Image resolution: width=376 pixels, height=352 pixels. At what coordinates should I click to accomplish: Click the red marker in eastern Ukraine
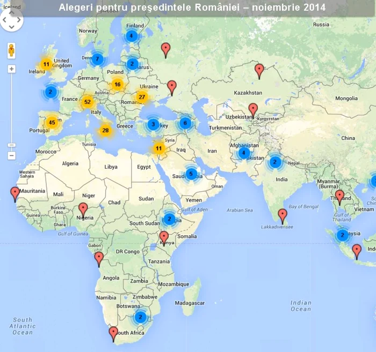click(x=172, y=87)
